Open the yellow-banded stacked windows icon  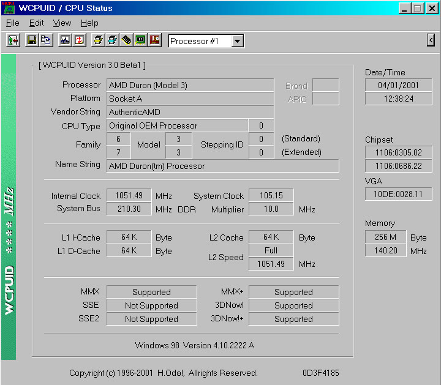[98, 40]
